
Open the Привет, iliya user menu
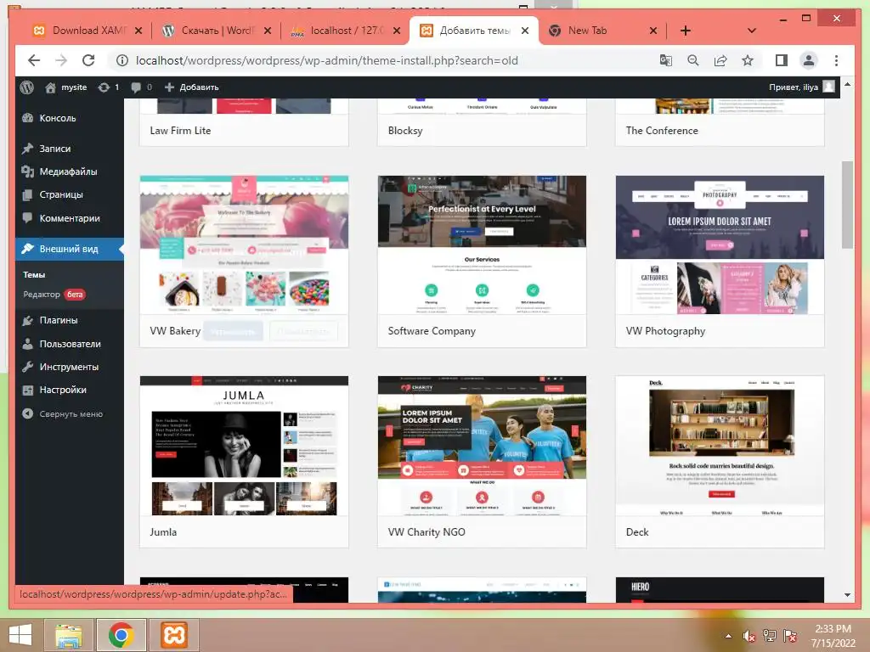click(x=801, y=87)
